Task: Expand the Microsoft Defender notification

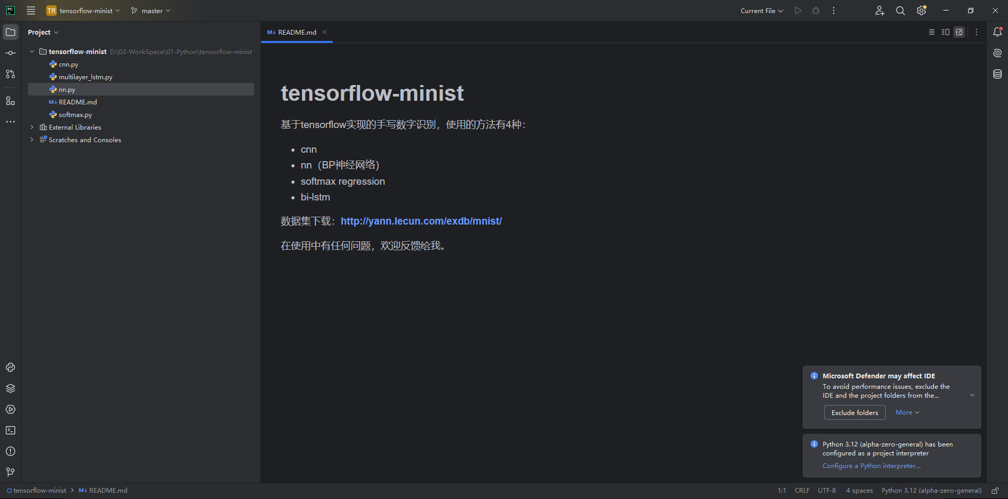Action: (x=972, y=395)
